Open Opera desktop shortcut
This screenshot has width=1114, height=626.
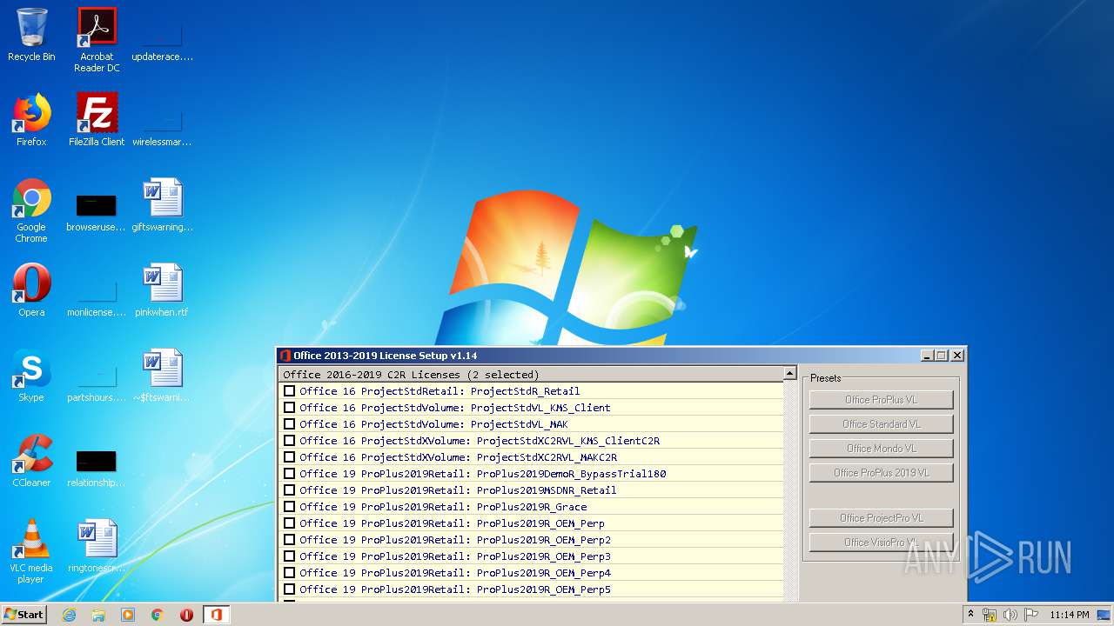[31, 290]
